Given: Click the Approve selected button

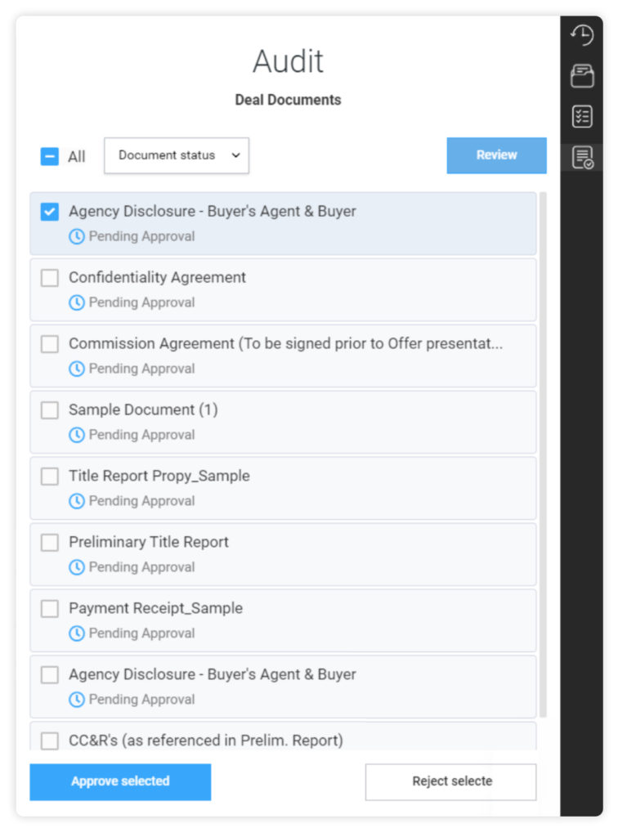Looking at the screenshot, I should [120, 781].
